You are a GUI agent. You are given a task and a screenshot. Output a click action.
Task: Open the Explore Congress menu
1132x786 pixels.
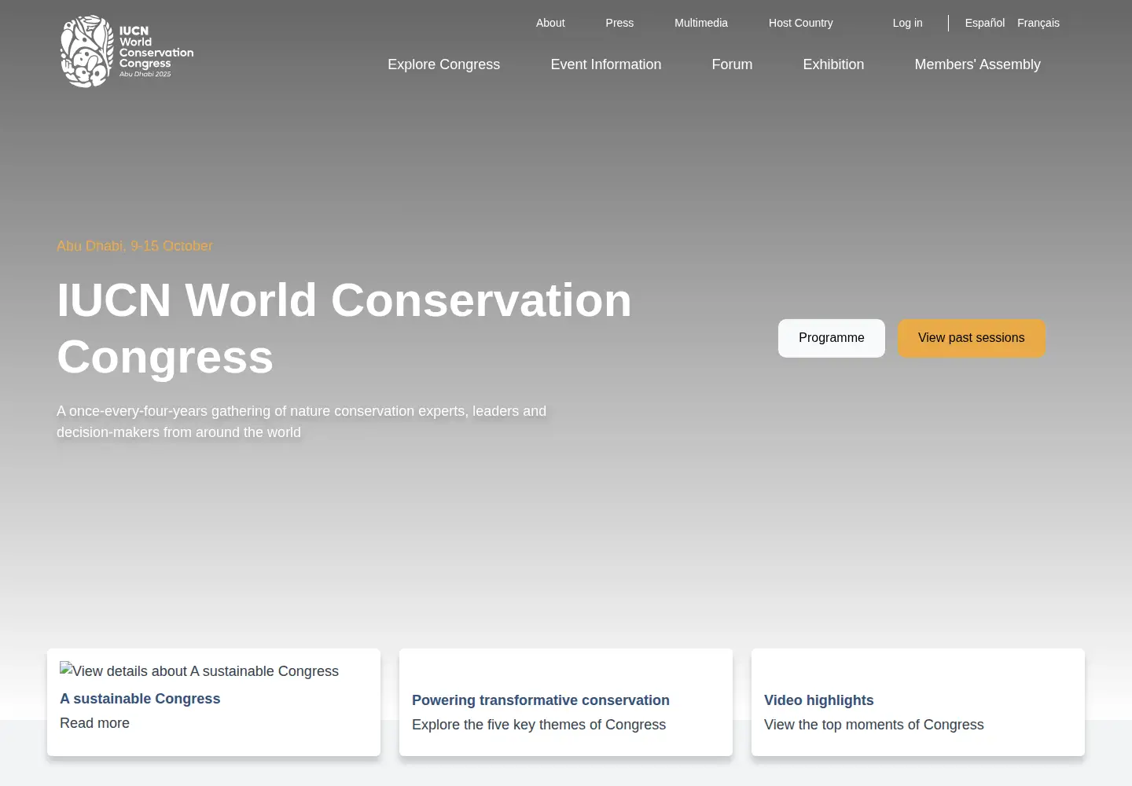(x=443, y=64)
